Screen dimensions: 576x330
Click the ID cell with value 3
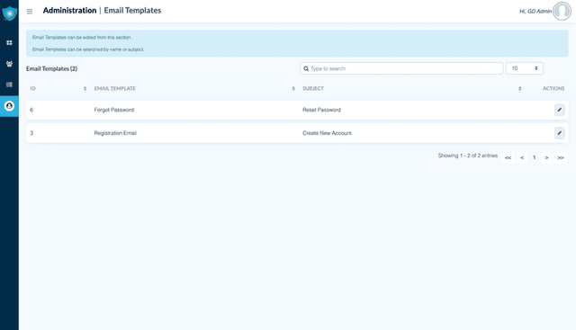31,133
